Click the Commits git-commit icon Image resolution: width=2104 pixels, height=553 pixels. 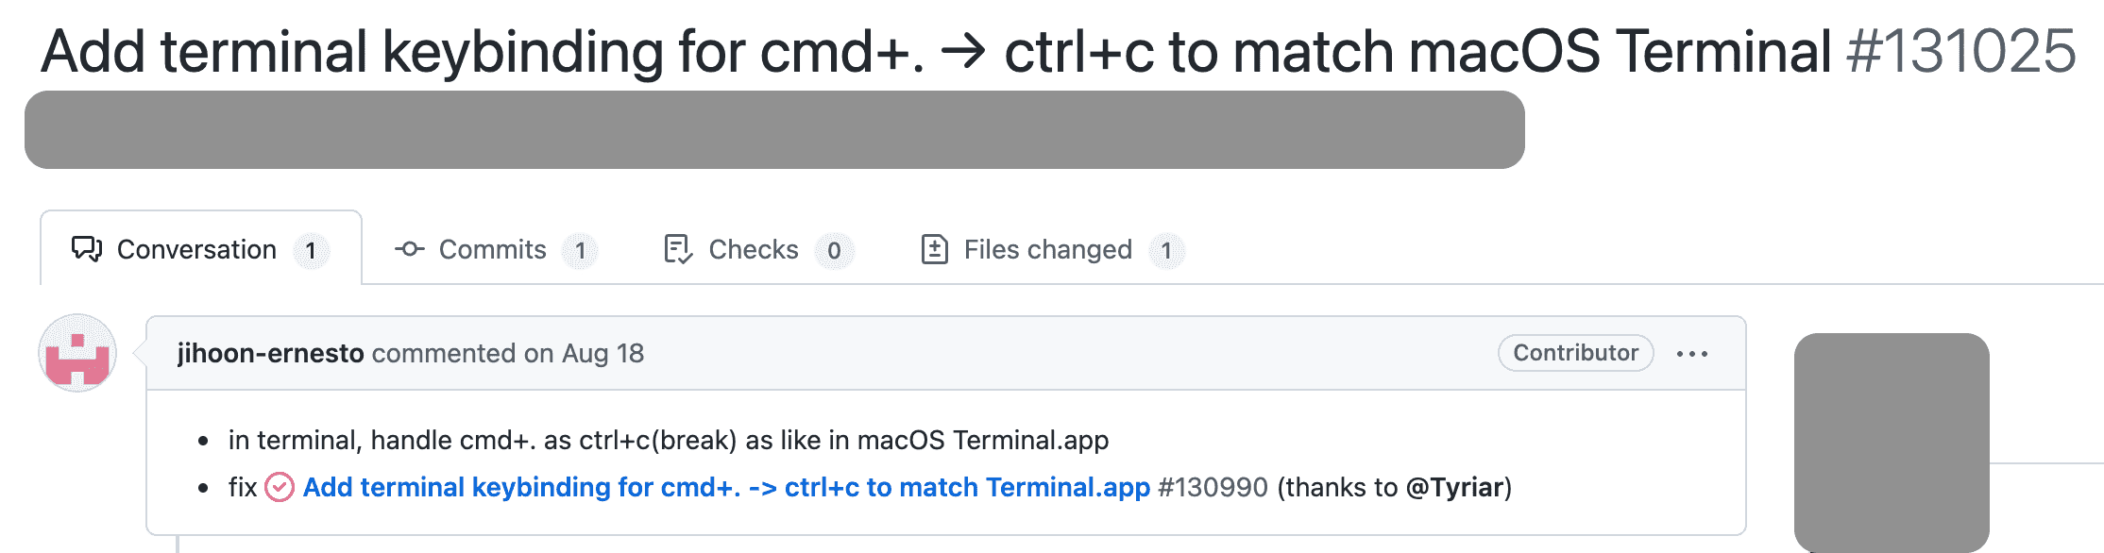click(x=409, y=249)
